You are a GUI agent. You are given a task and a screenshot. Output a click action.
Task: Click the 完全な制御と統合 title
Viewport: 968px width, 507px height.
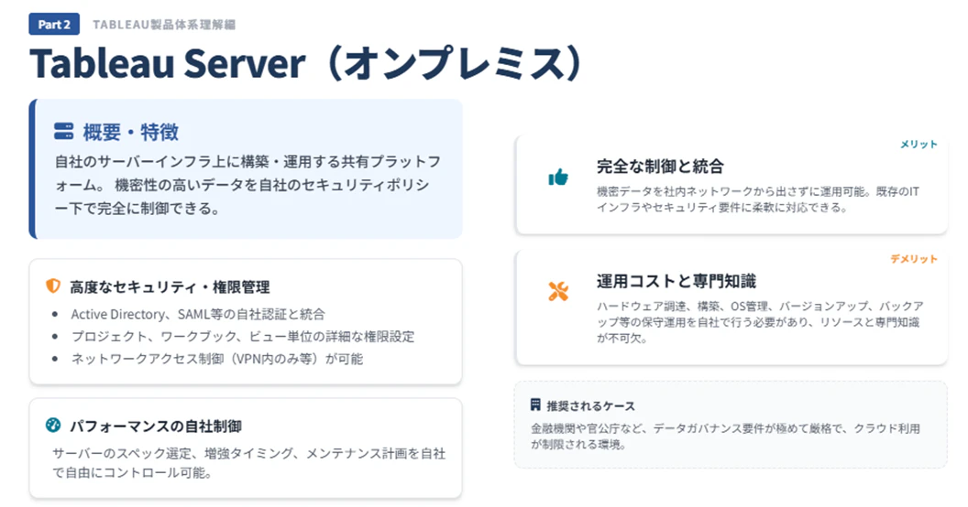(660, 167)
